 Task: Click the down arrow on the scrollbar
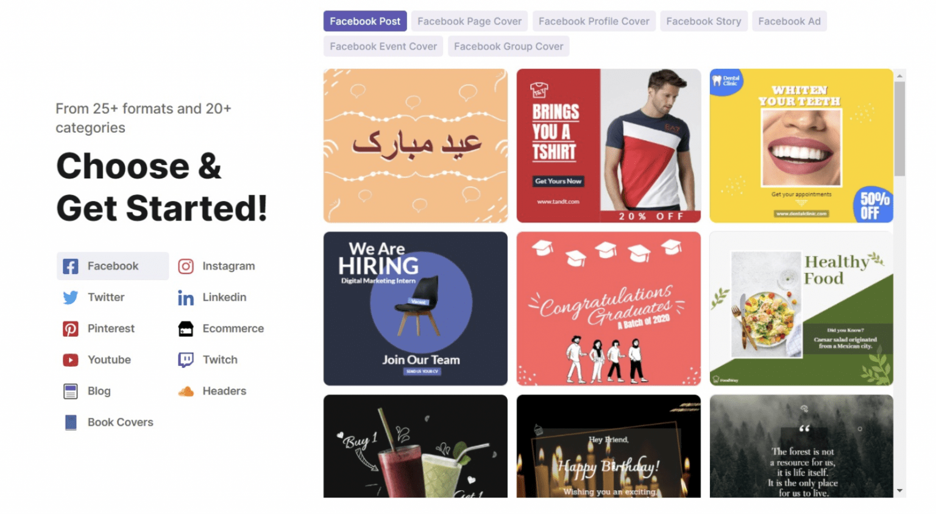coord(899,491)
